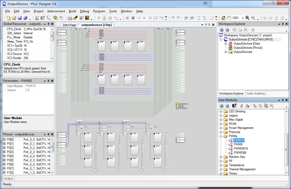
Task: Select the PWMDB16 user module
Action: pos(241,148)
